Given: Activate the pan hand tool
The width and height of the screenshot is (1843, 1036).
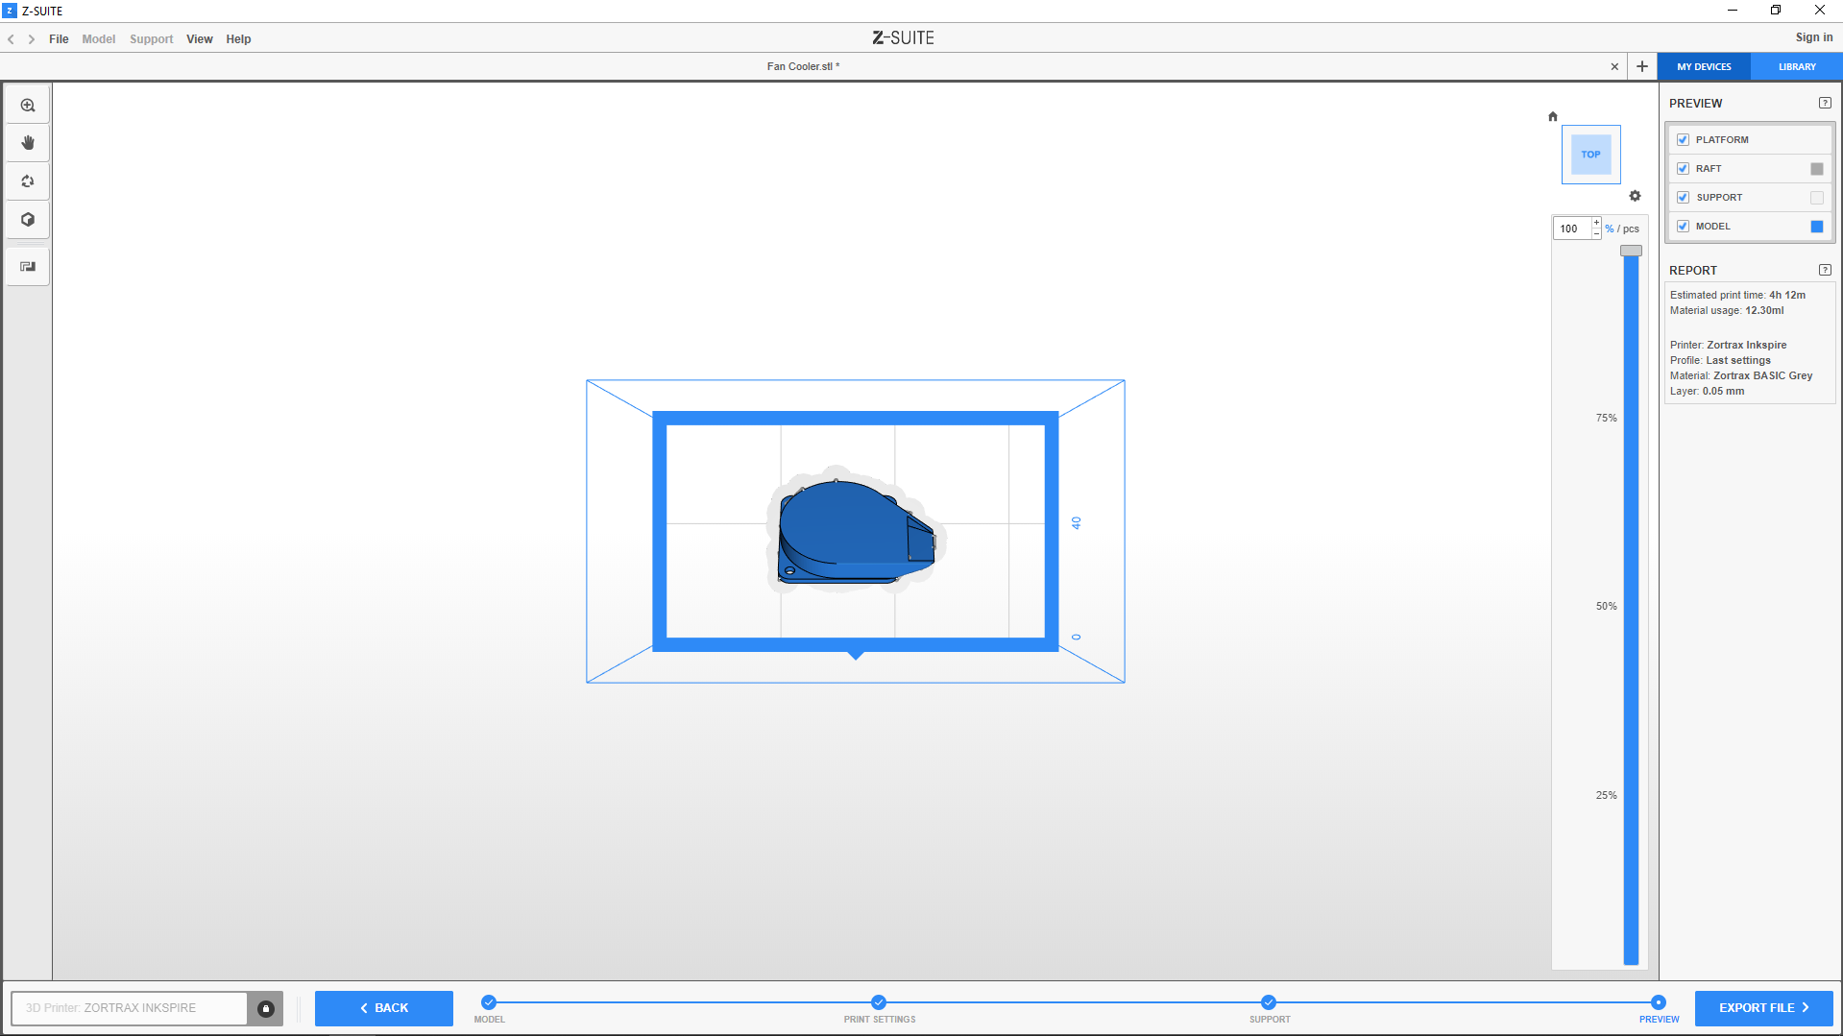Looking at the screenshot, I should coord(28,143).
